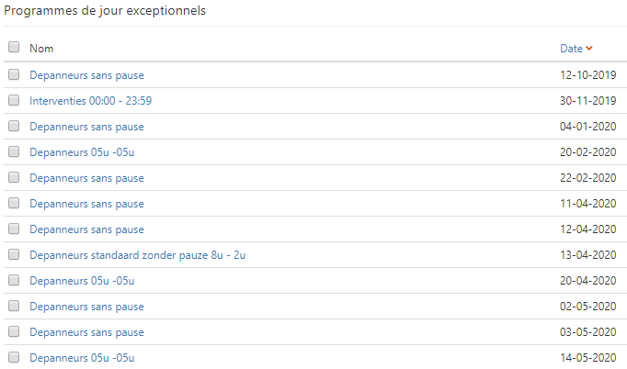The height and width of the screenshot is (369, 627).
Task: Check the row dated 20-02-2020
Action: (x=14, y=151)
